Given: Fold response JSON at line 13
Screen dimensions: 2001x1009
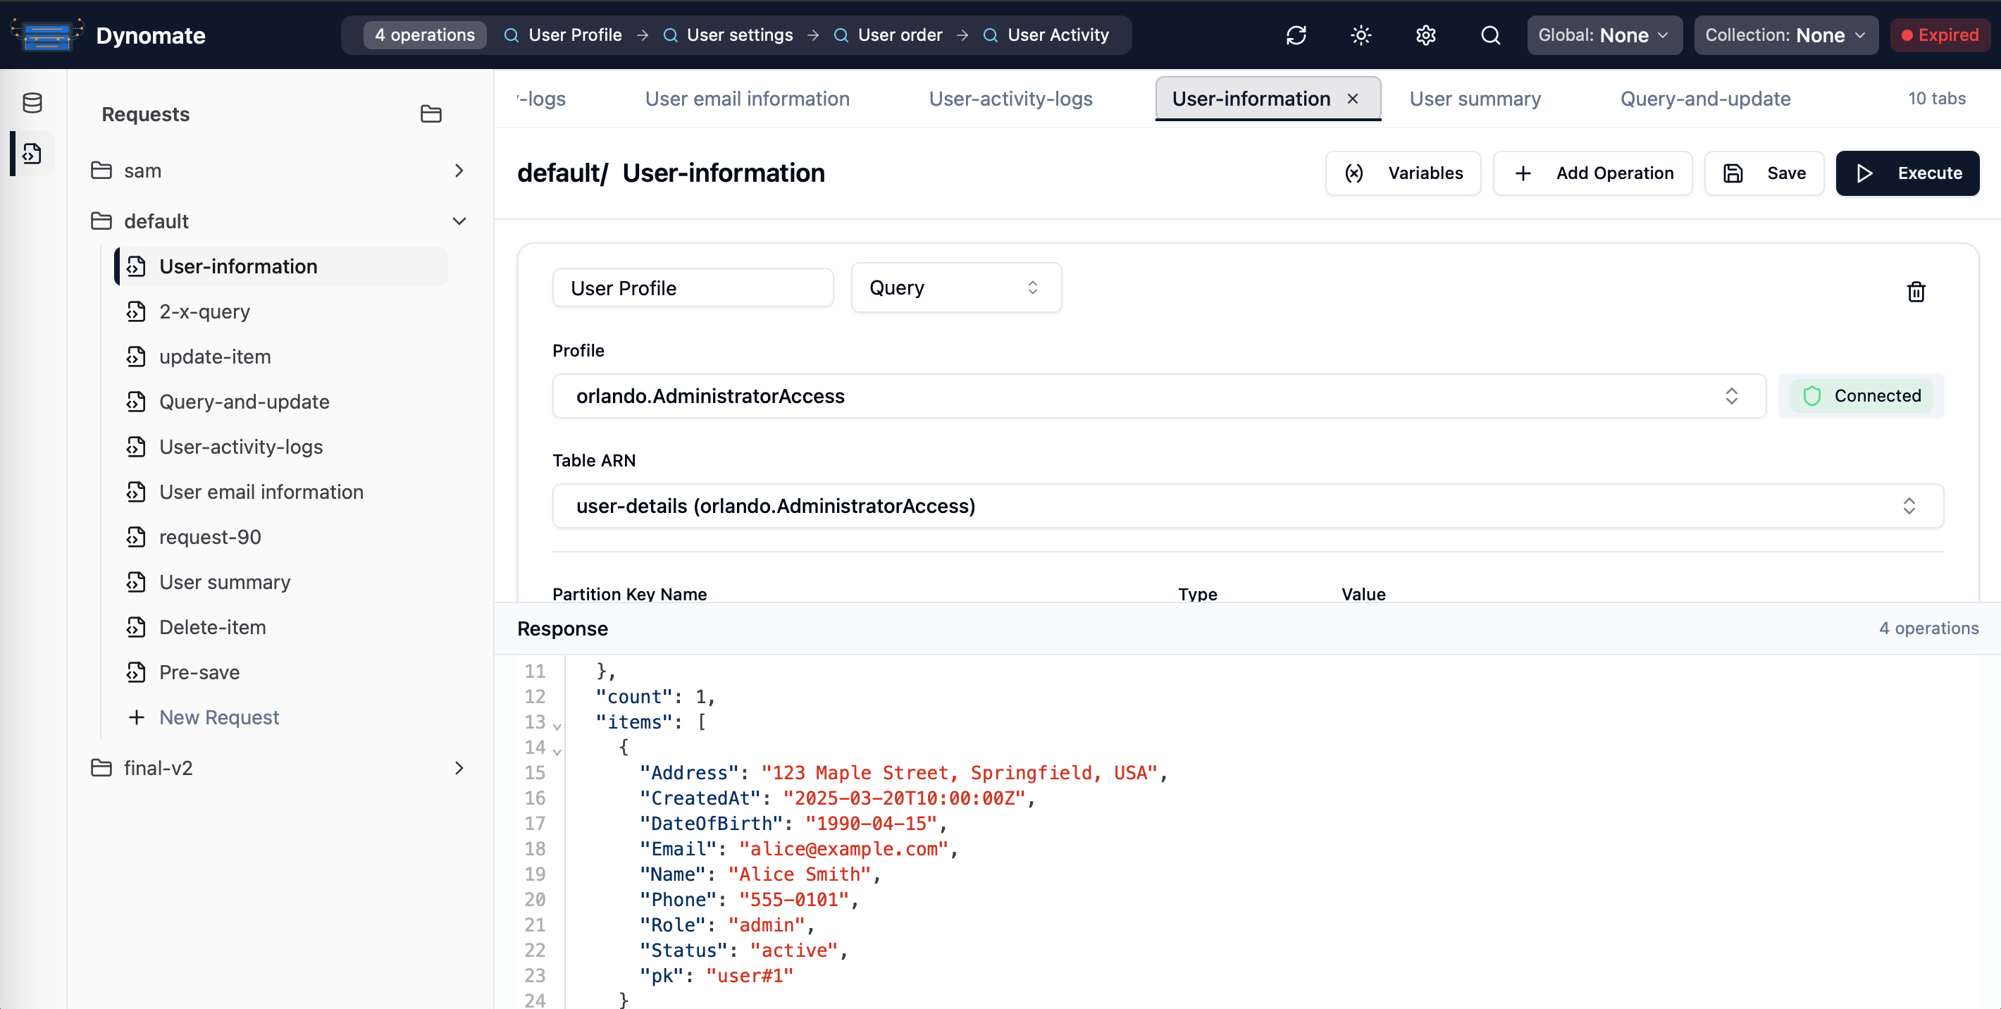Looking at the screenshot, I should point(557,726).
